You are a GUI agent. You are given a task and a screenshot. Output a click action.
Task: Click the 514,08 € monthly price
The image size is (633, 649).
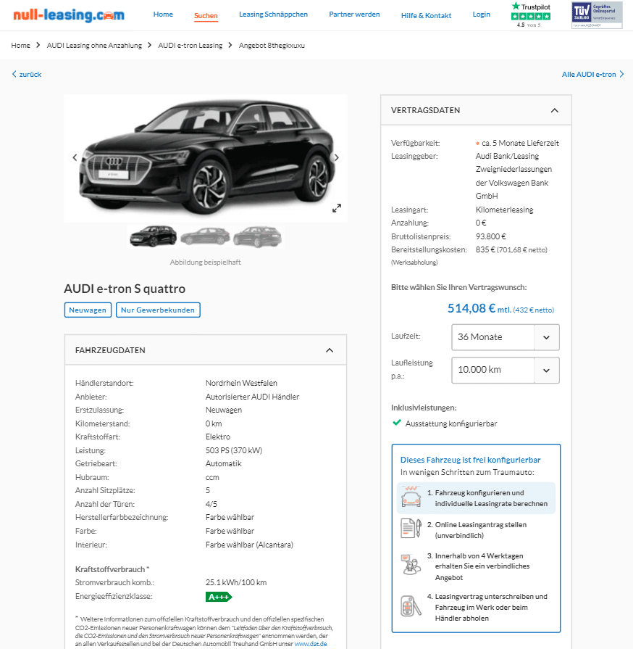471,308
